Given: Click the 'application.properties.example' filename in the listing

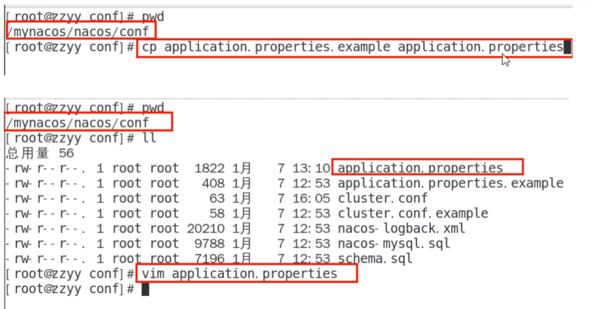Looking at the screenshot, I should click(450, 184).
